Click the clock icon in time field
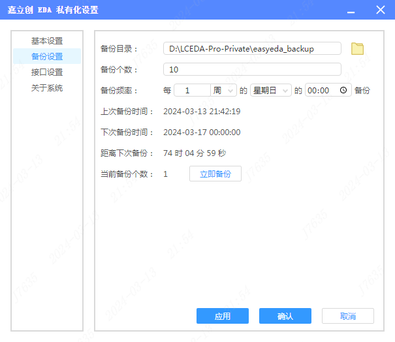This screenshot has width=395, height=342. (343, 91)
